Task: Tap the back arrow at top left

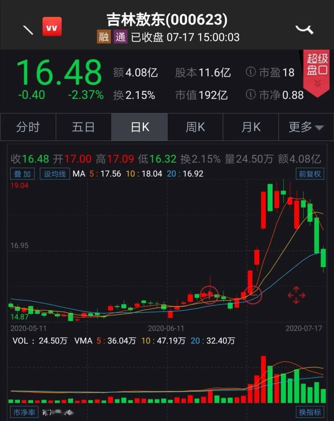Action: (28, 29)
